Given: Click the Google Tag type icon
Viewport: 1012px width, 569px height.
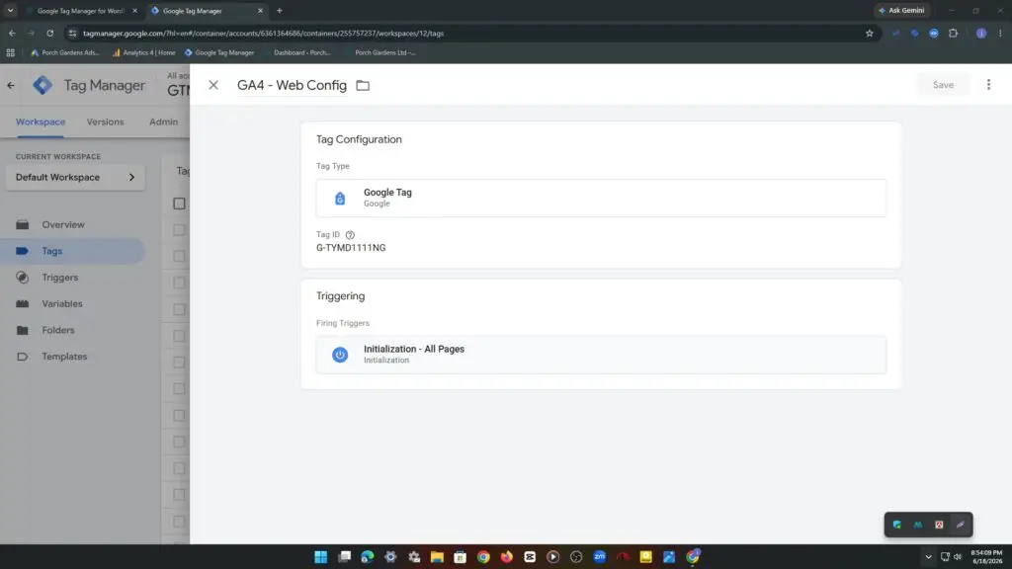Looking at the screenshot, I should [x=340, y=198].
